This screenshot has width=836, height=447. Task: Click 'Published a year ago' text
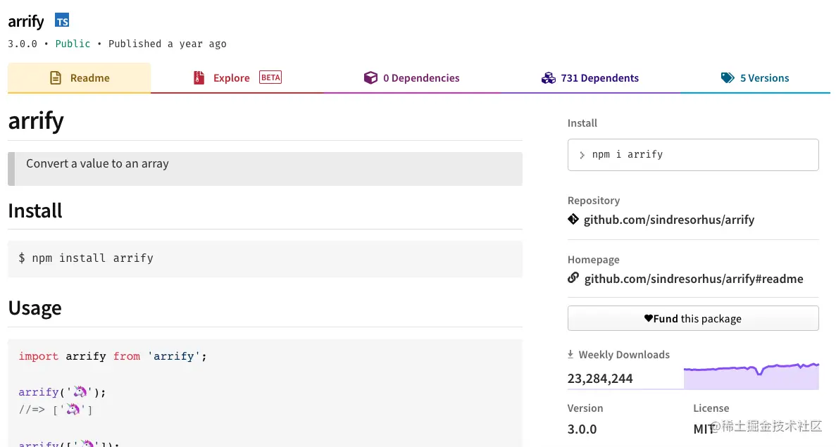tap(168, 44)
